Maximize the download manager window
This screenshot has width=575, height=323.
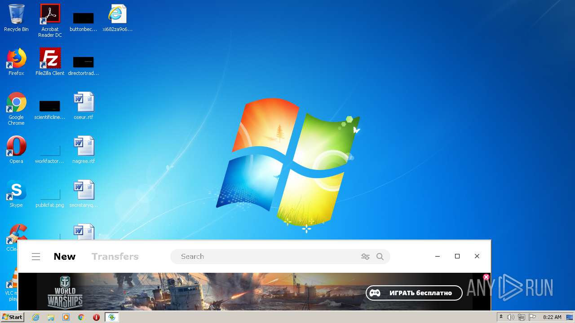pos(457,256)
